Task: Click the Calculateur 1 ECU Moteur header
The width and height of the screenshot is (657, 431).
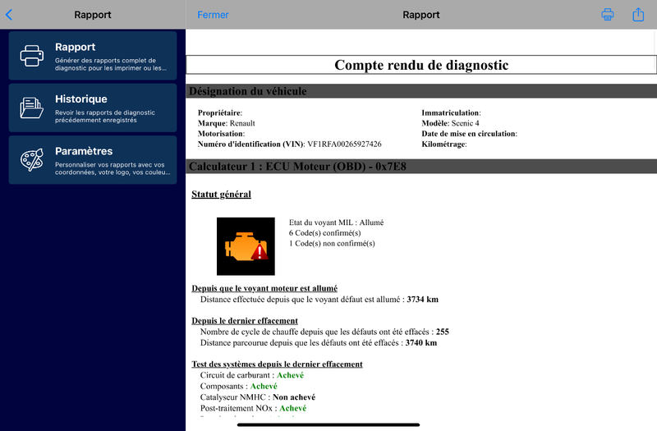Action: [298, 167]
